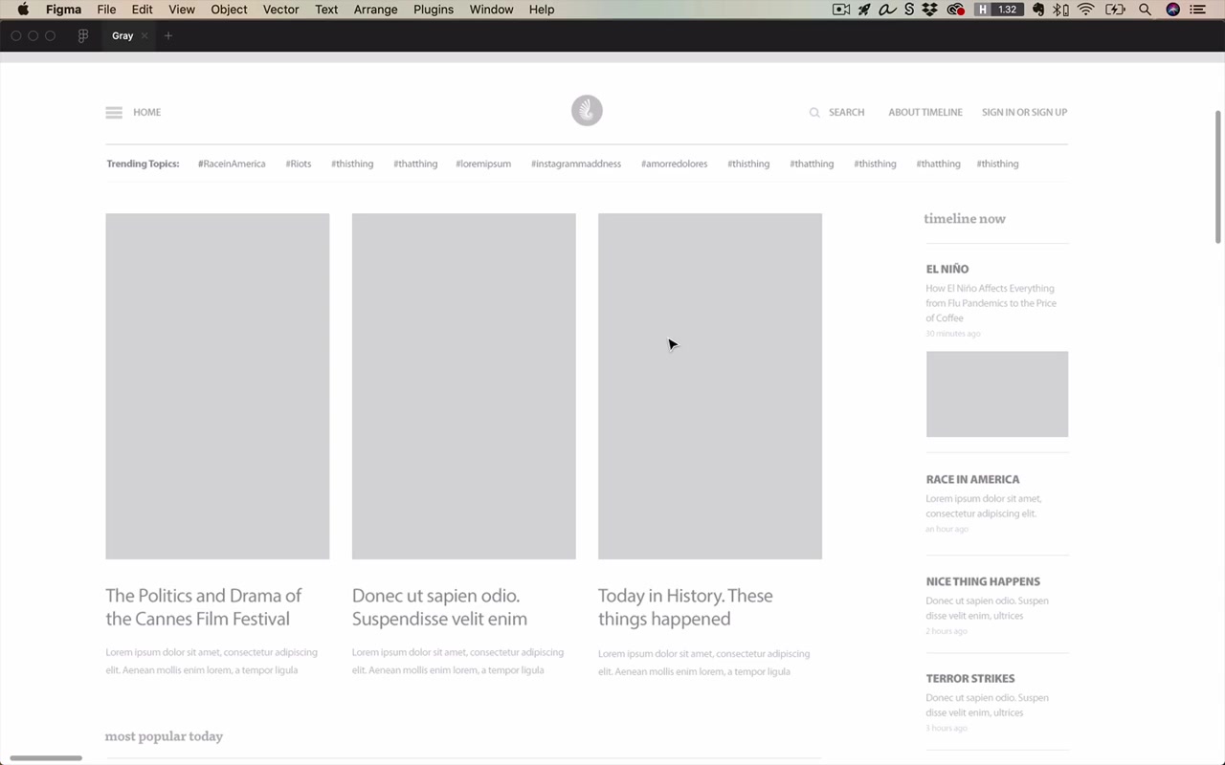Image resolution: width=1225 pixels, height=765 pixels.
Task: Open the Object menu
Action: (229, 10)
